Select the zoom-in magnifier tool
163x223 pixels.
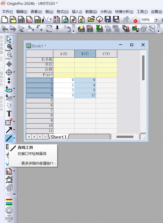pyautogui.click(x=9, y=47)
